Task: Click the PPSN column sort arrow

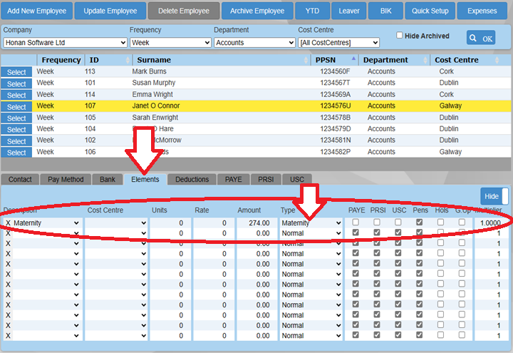Action: coord(354,60)
